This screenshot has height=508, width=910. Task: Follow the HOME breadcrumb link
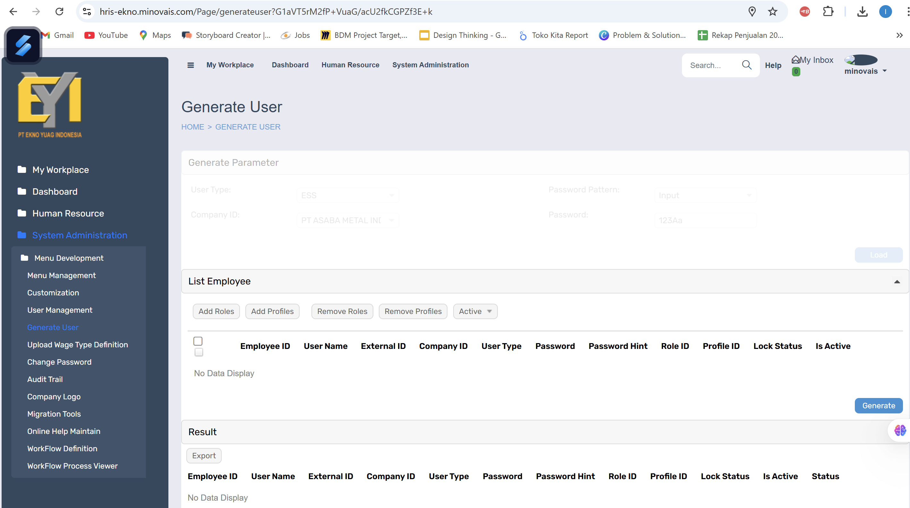192,127
